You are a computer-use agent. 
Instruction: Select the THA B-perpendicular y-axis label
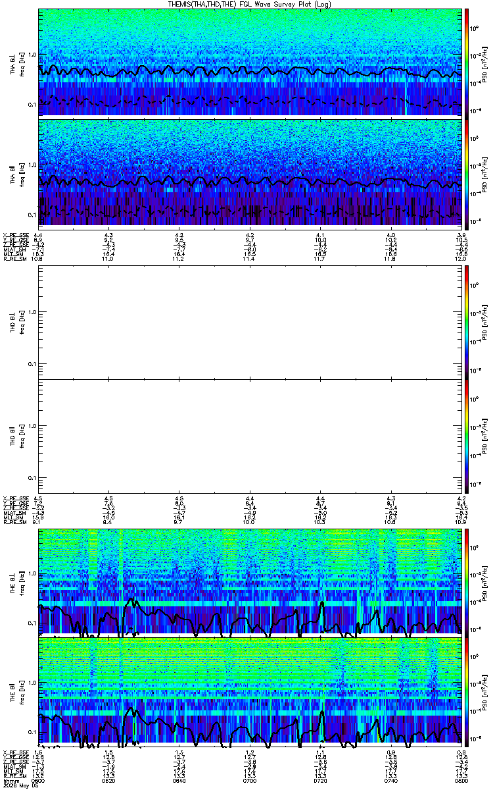[x=13, y=63]
